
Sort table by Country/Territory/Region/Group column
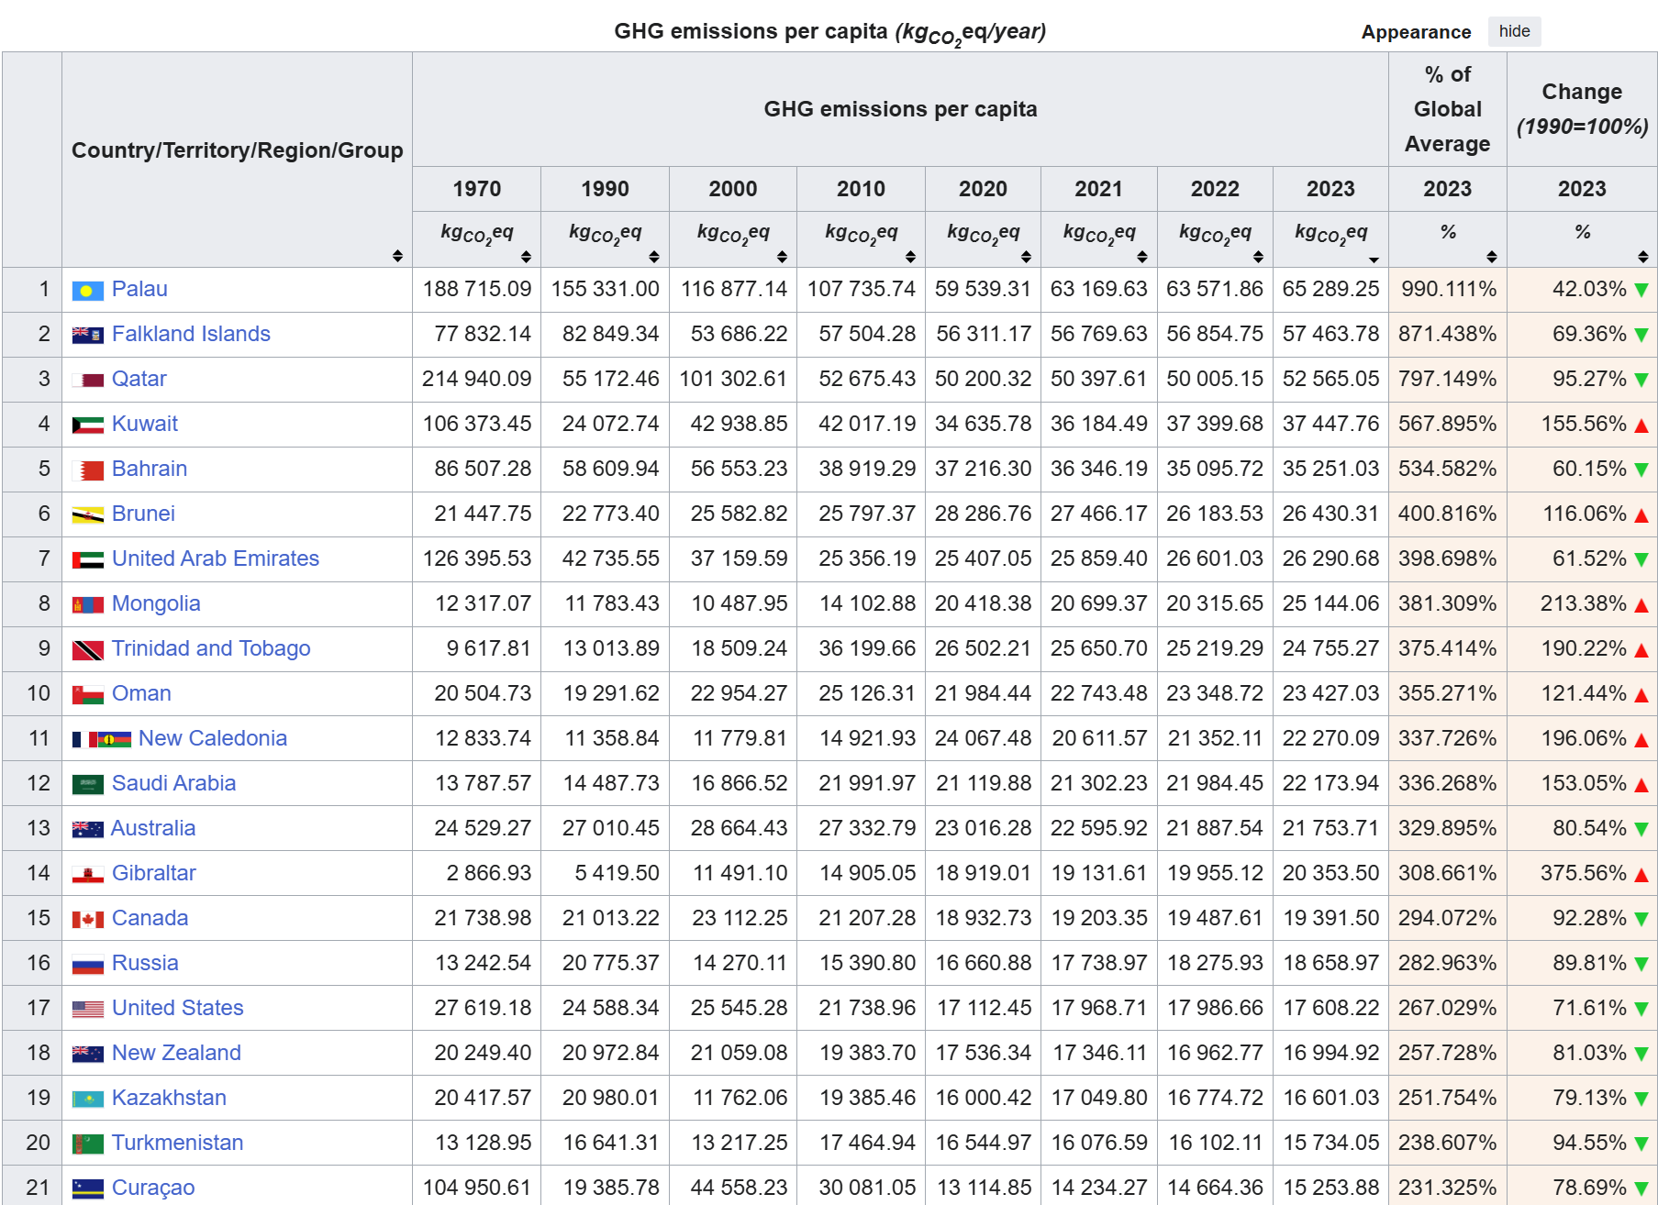(397, 256)
